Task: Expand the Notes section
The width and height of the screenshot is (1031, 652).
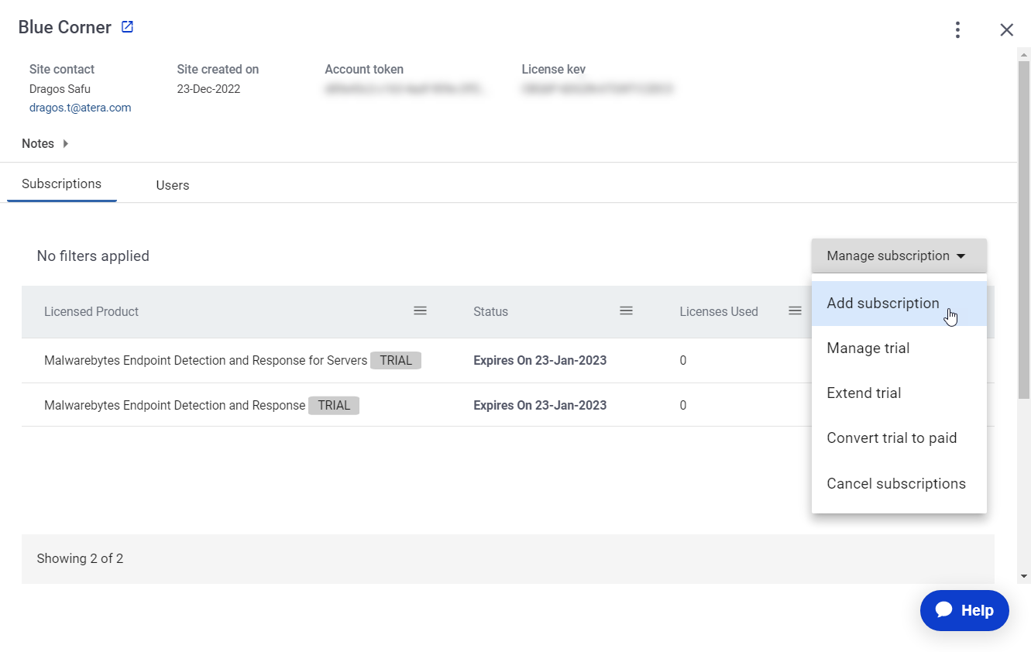Action: coord(46,143)
